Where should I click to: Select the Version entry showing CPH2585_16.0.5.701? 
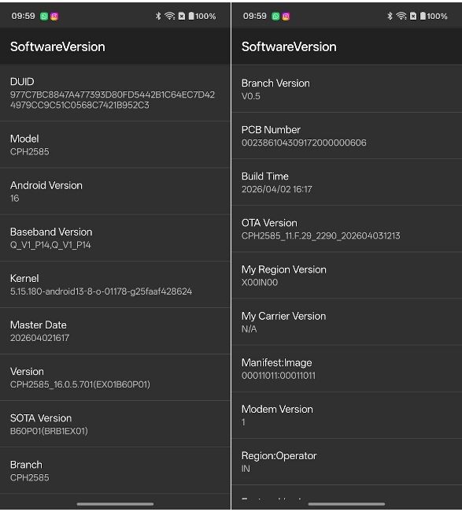[115, 377]
